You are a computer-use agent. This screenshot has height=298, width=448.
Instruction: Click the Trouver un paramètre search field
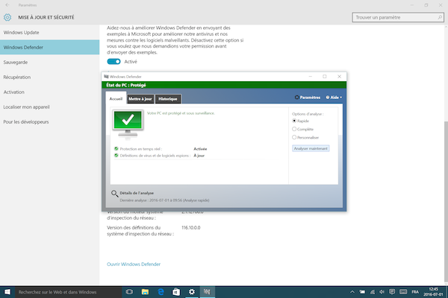(x=398, y=17)
